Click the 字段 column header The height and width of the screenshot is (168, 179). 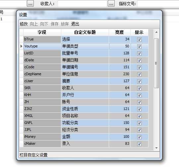[42, 32]
